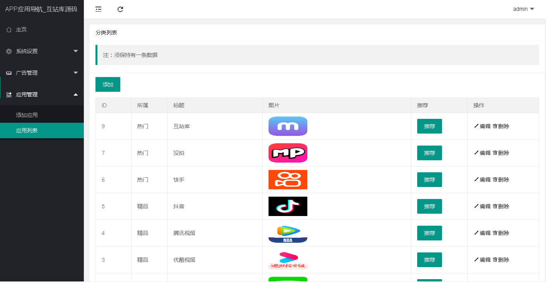Screen dimensions: 546x283
Task: Delete the 腾讯视频 entry
Action: point(501,233)
